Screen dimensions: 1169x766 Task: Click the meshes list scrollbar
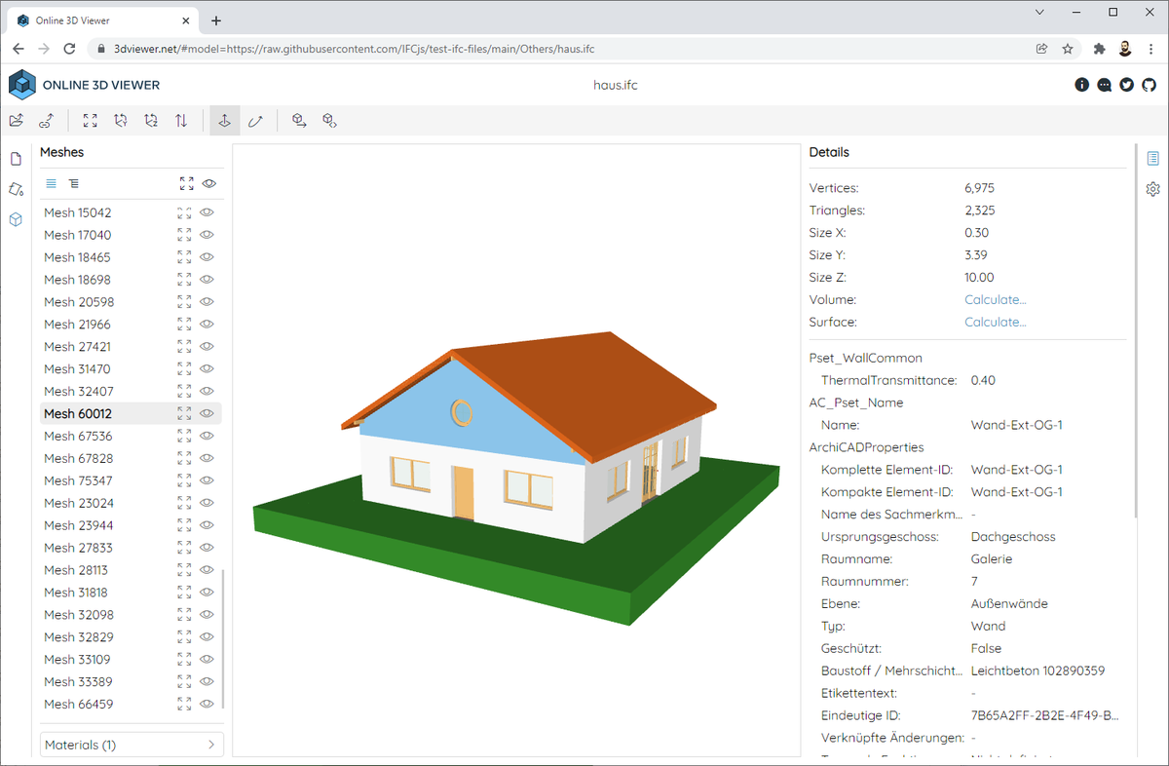(224, 639)
